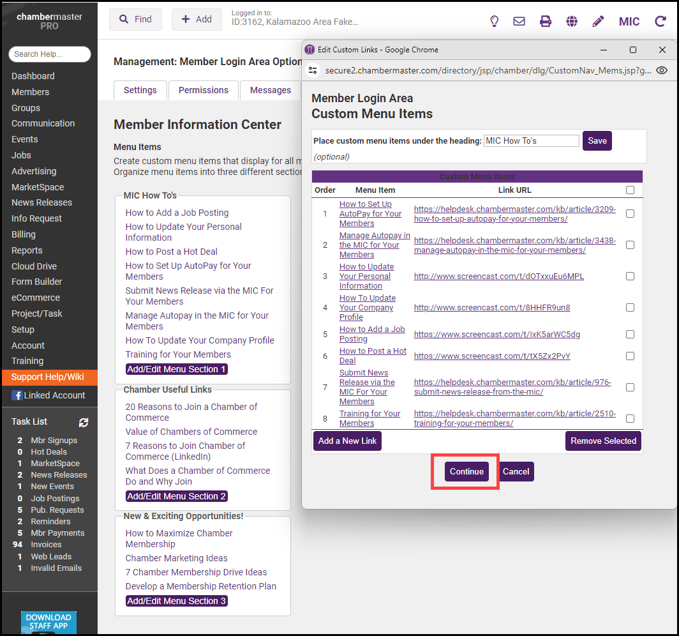
Task: Switch to the Permissions tab
Action: pos(203,90)
